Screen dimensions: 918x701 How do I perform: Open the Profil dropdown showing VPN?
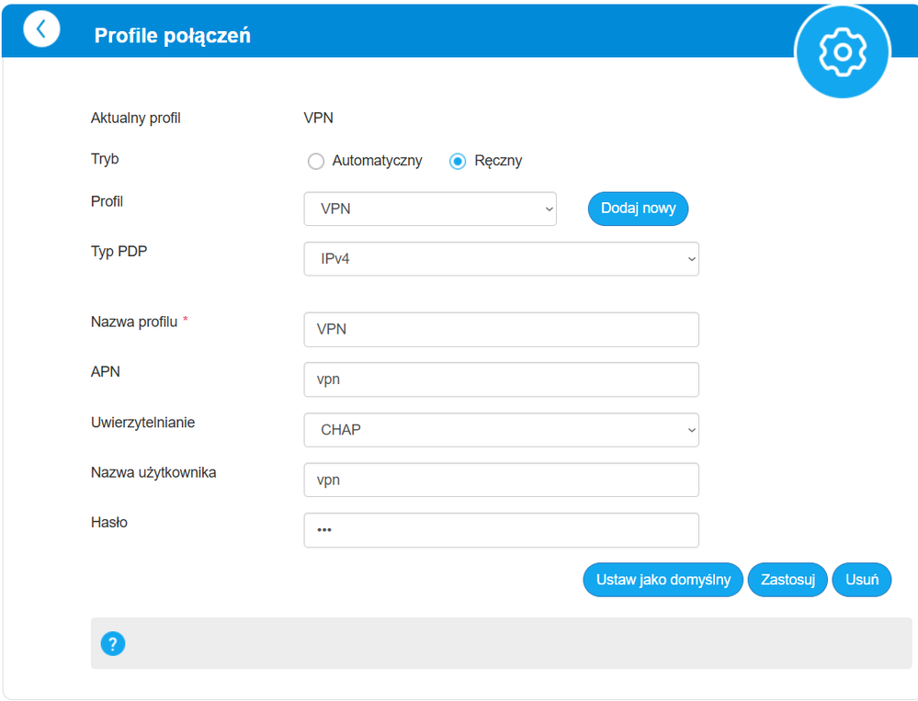[x=430, y=209]
